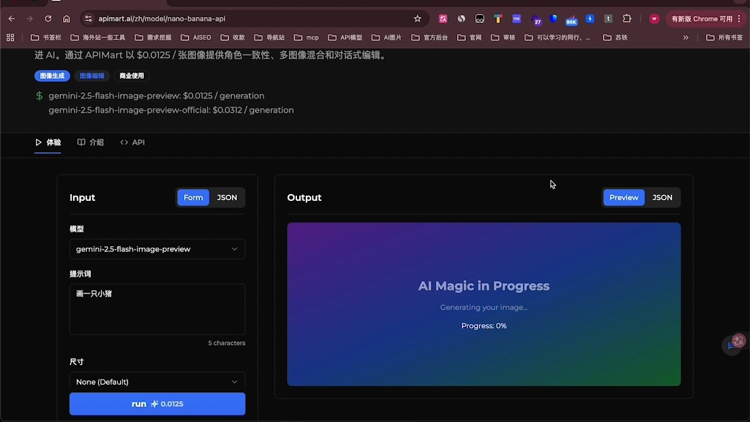Viewport: 750px width, 422px height.
Task: Switch Input panel to Form mode
Action: [193, 197]
